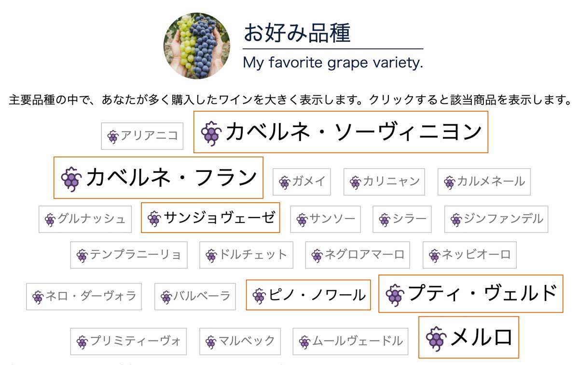The image size is (579, 365).
Task: Open the シラー variety link
Action: point(402,219)
